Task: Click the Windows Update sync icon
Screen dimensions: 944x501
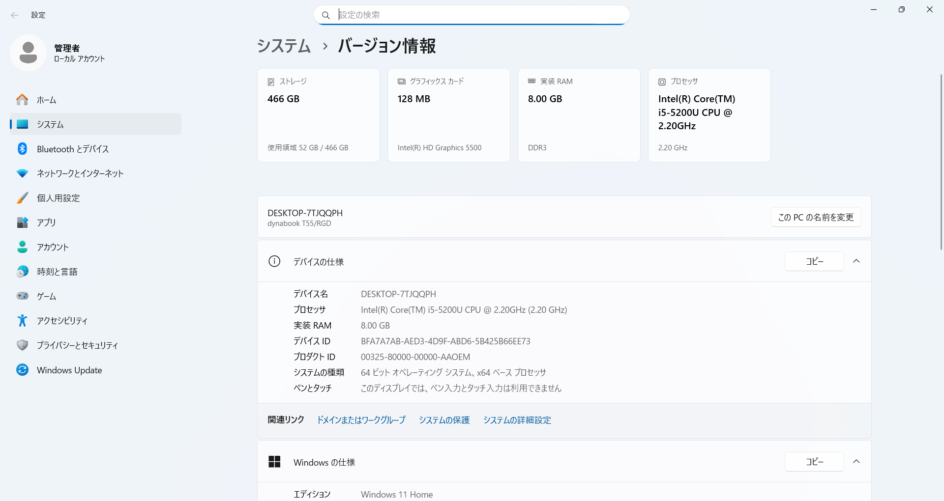Action: pyautogui.click(x=22, y=370)
